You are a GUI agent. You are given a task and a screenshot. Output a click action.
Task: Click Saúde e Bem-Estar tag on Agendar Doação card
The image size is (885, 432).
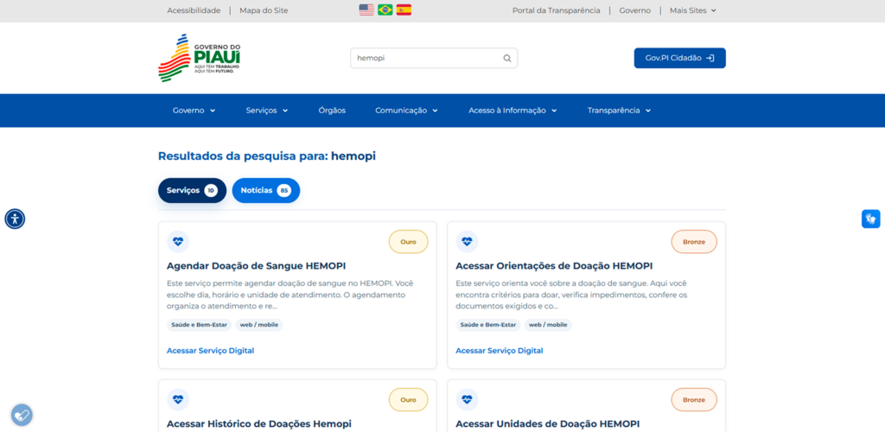point(200,325)
